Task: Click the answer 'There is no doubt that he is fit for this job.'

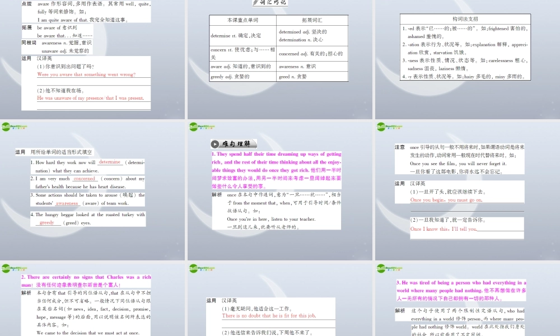Action: (x=269, y=316)
